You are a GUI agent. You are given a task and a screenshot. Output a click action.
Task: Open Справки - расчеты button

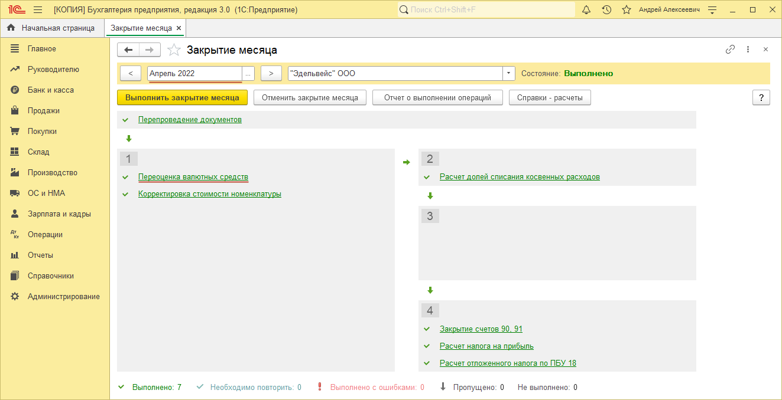(x=550, y=97)
